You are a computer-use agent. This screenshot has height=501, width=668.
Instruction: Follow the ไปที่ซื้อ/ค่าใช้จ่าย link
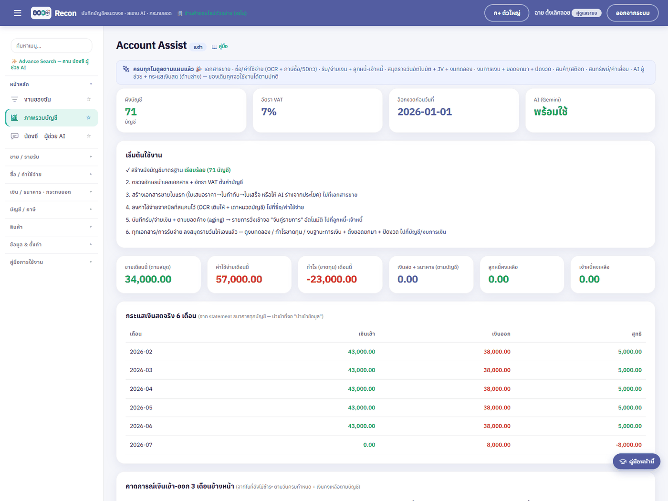(x=285, y=207)
